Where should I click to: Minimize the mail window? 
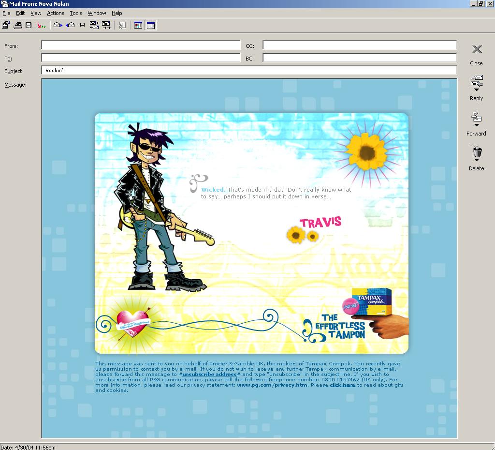pyautogui.click(x=473, y=4)
